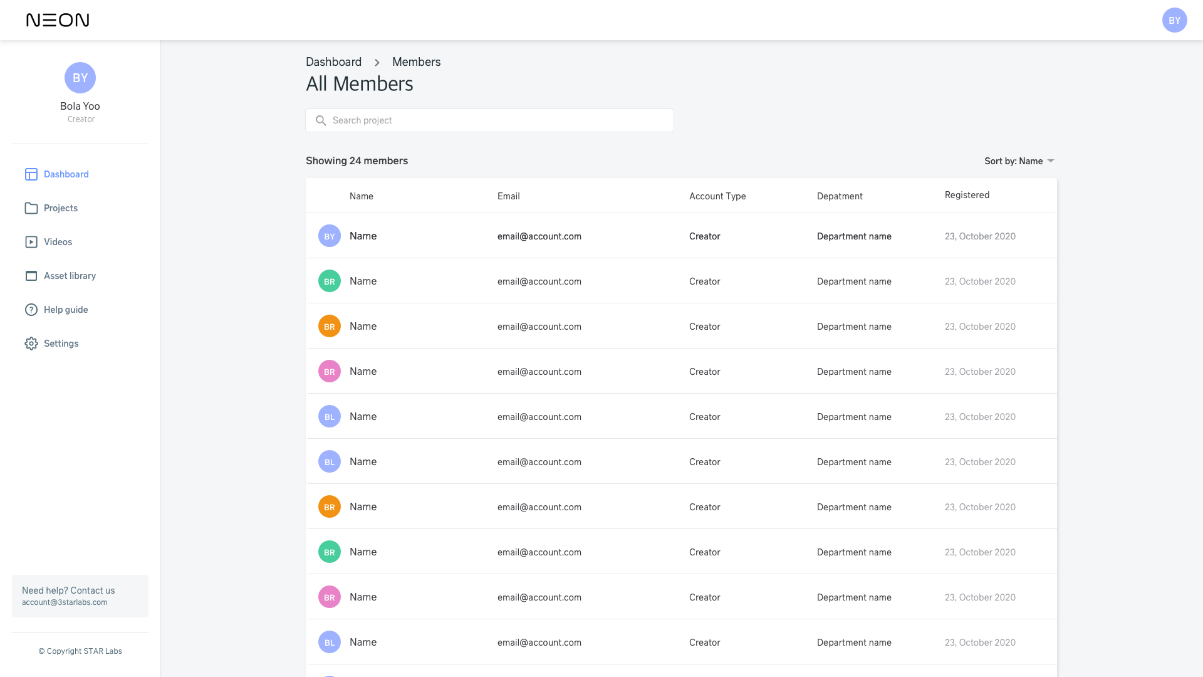Open the Projects menu item
This screenshot has height=677, width=1203.
[61, 208]
